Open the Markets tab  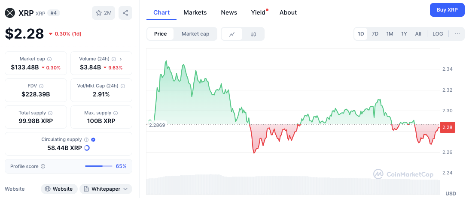point(195,12)
